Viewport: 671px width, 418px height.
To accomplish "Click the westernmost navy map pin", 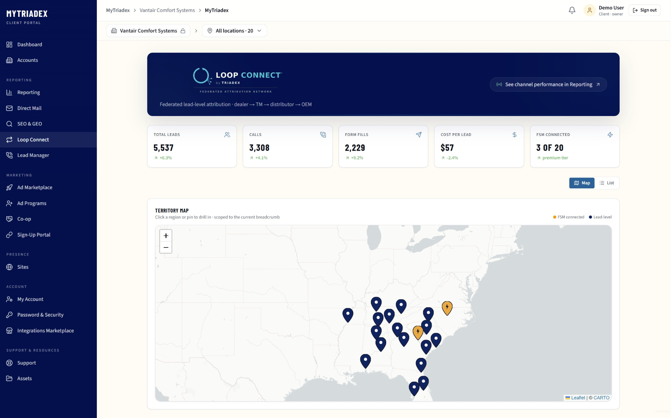I will click(x=348, y=315).
